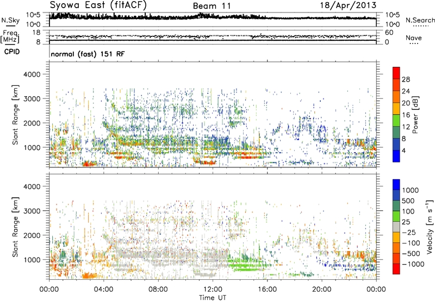
Task: Click the gray Velocity segment between 25 and -25
Action: [x=396, y=227]
